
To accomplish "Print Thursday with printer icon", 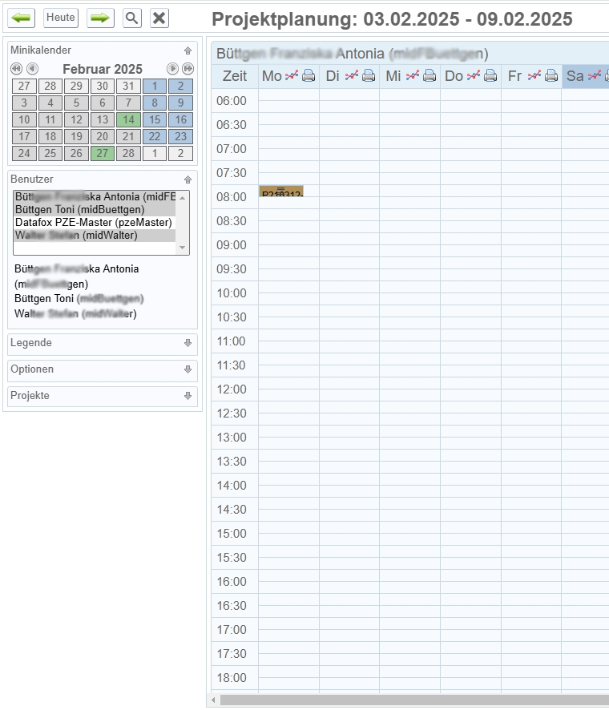I will point(490,75).
